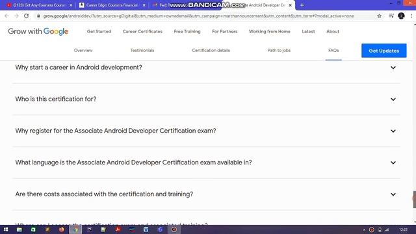The image size is (416, 234).
Task: Open the Adobe Acrobat taskbar icon
Action: coord(118,229)
